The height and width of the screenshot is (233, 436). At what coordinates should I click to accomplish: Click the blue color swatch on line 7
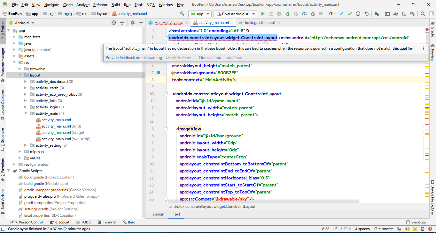pyautogui.click(x=158, y=73)
